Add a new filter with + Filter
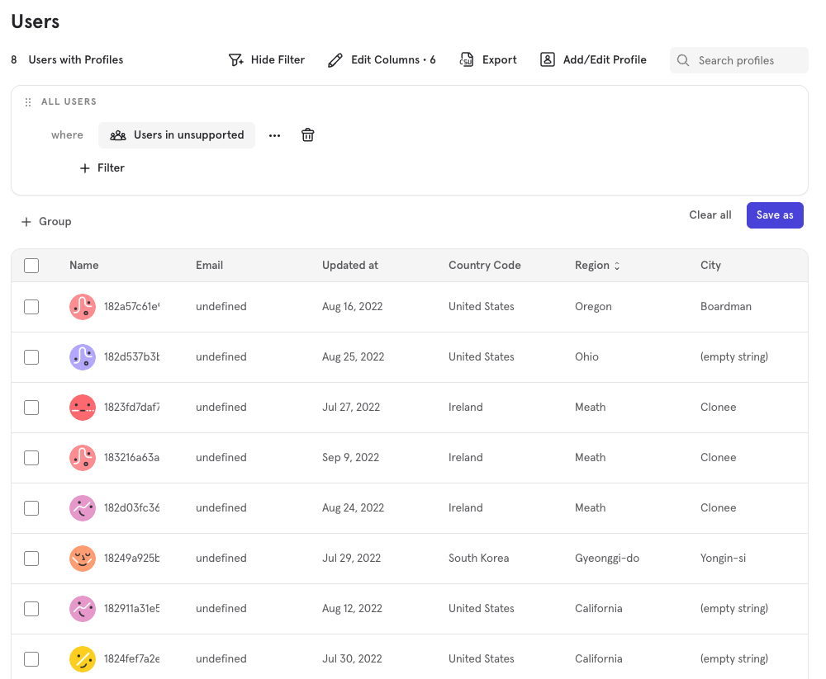Screen dimensions: 826x679 pos(102,168)
